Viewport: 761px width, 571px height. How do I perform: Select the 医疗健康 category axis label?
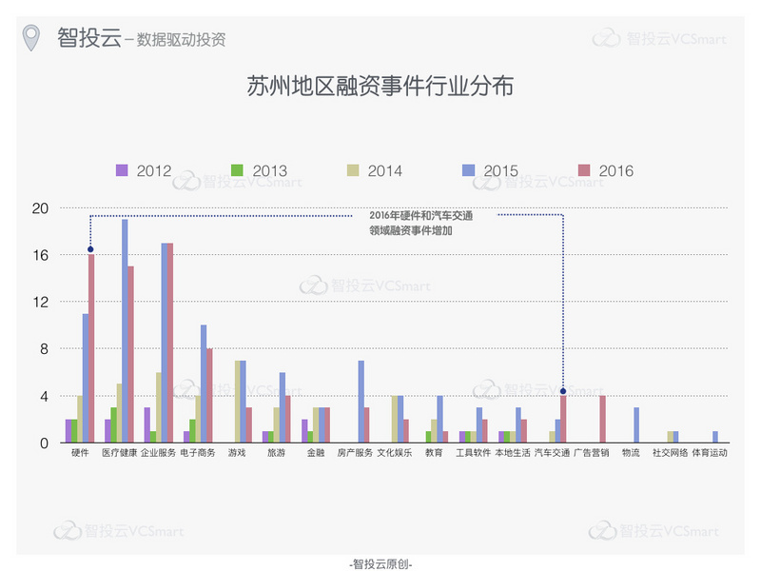[x=119, y=453]
